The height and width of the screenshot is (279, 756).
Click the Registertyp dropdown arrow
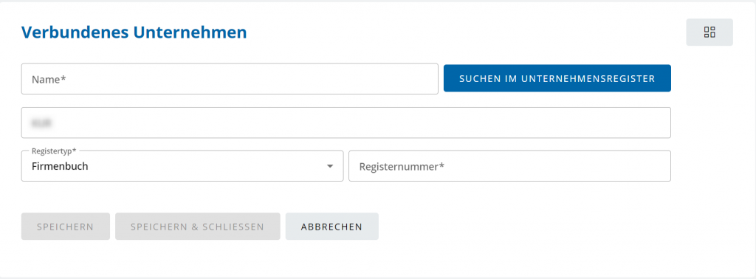point(330,166)
